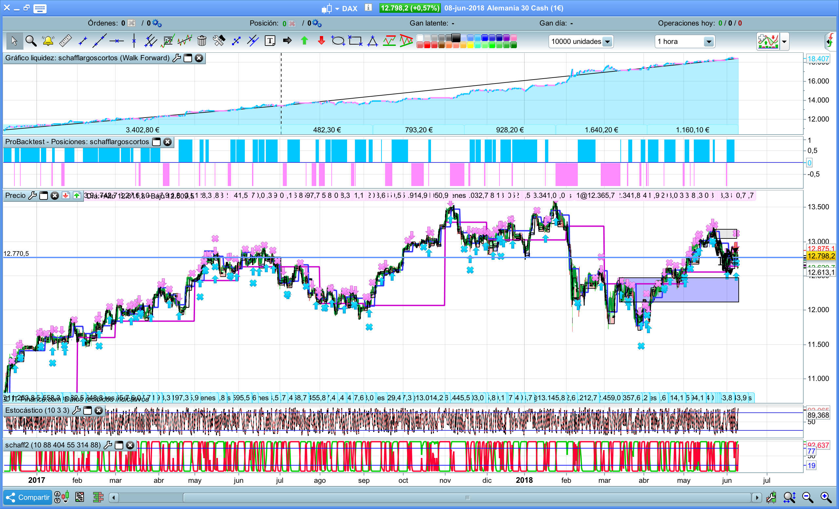Expand the add-indicator button arrow

click(785, 42)
